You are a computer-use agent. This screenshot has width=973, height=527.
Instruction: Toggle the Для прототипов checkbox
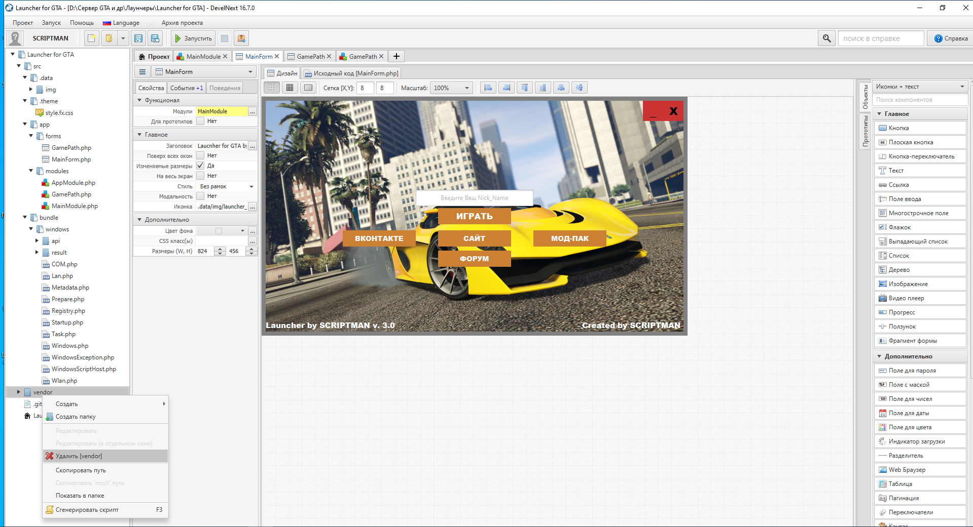[200, 121]
